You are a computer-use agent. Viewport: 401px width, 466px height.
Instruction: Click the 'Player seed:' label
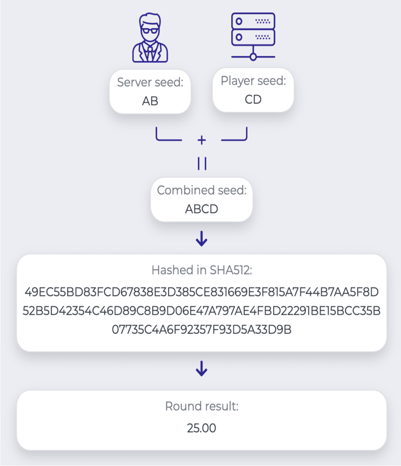coord(253,81)
